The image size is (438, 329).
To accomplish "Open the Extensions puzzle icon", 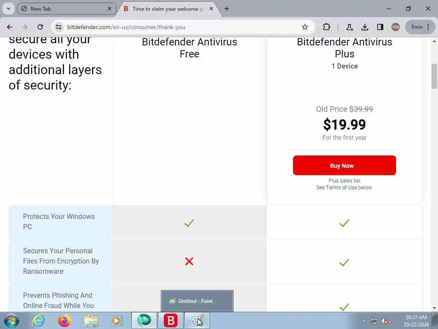I will [326, 27].
